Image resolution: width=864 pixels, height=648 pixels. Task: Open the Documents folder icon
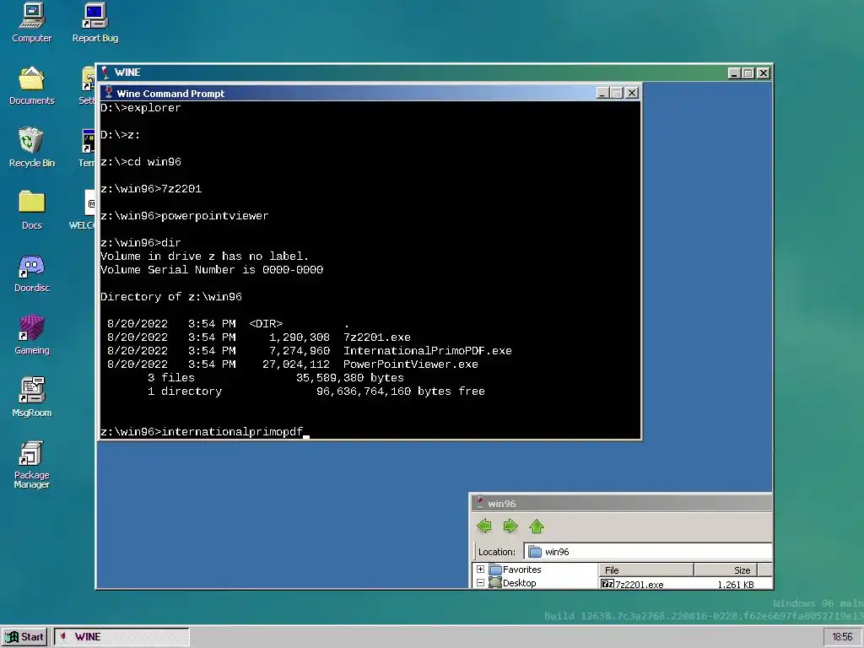coord(31,85)
